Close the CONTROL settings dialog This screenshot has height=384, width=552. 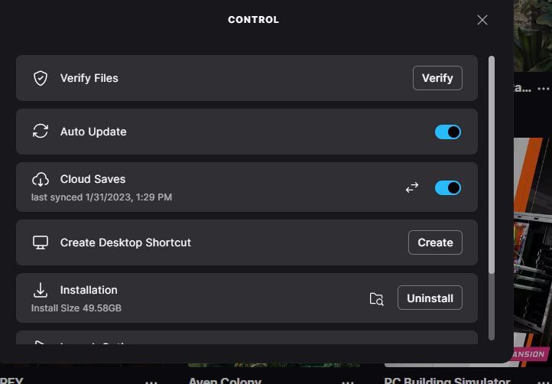click(x=482, y=20)
